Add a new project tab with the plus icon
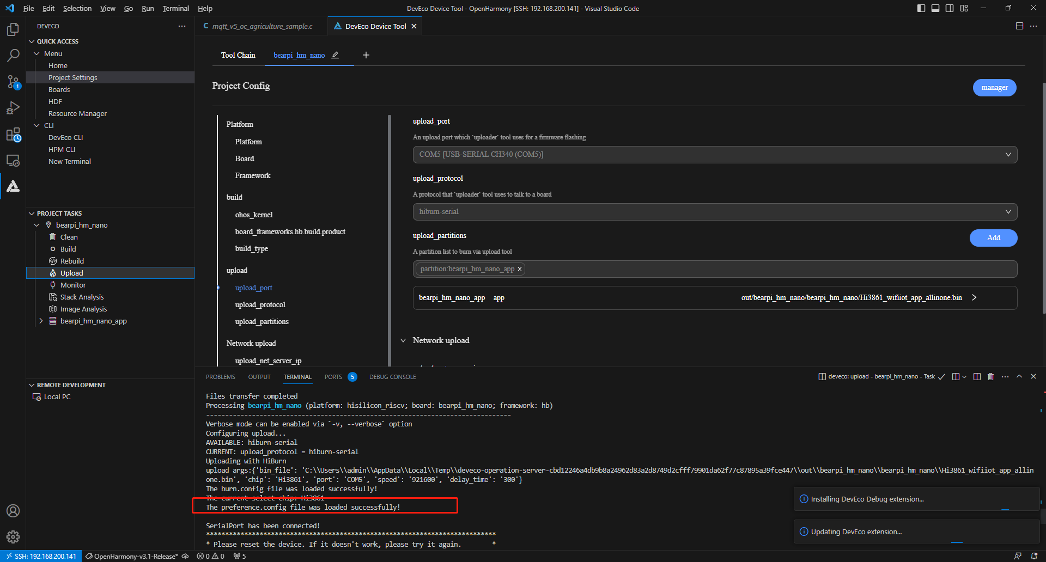1046x562 pixels. point(366,55)
